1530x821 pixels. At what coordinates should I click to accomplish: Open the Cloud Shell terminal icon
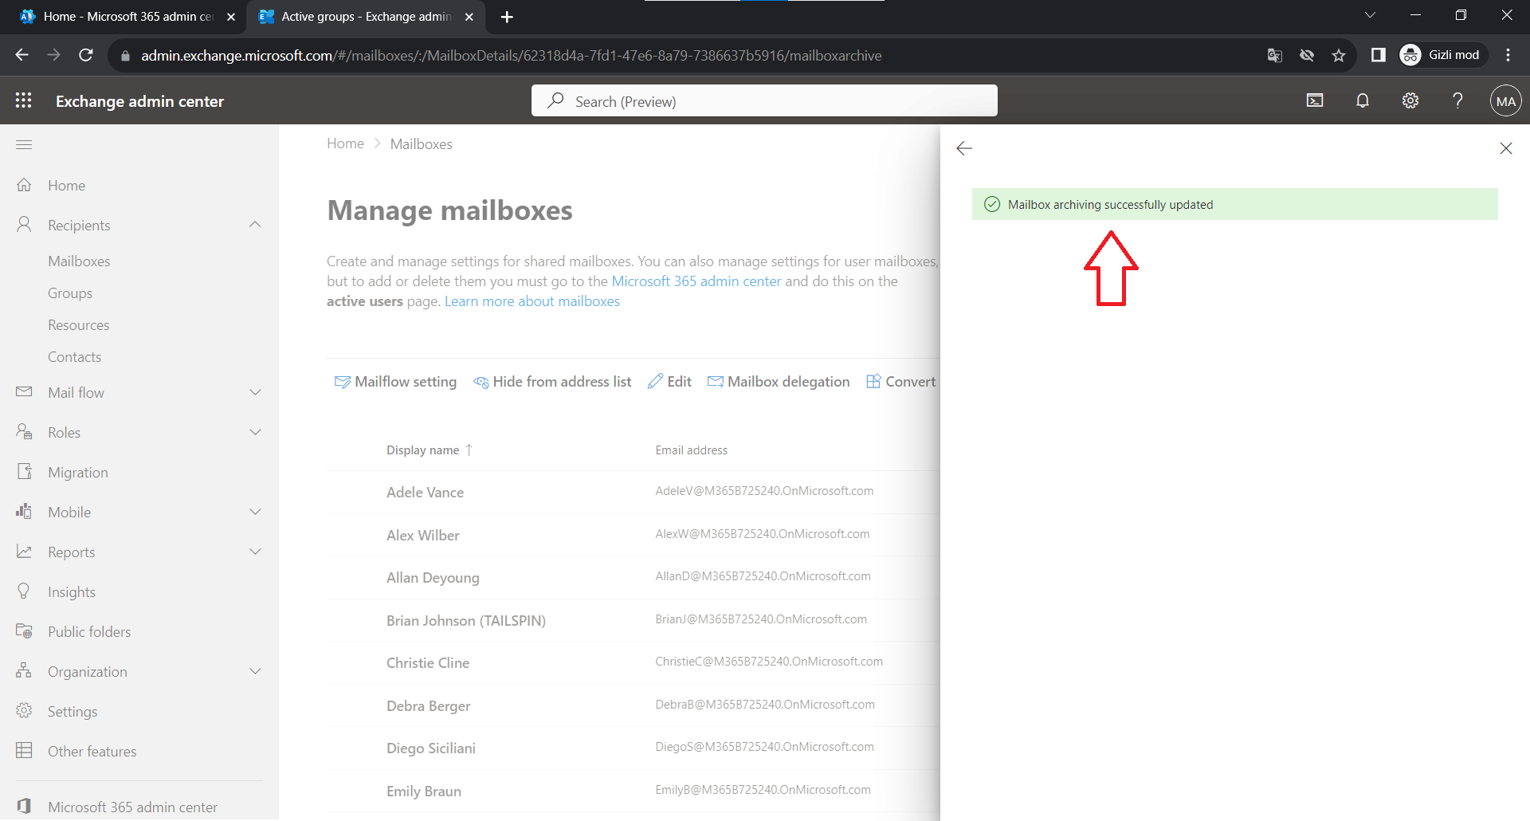click(1315, 100)
